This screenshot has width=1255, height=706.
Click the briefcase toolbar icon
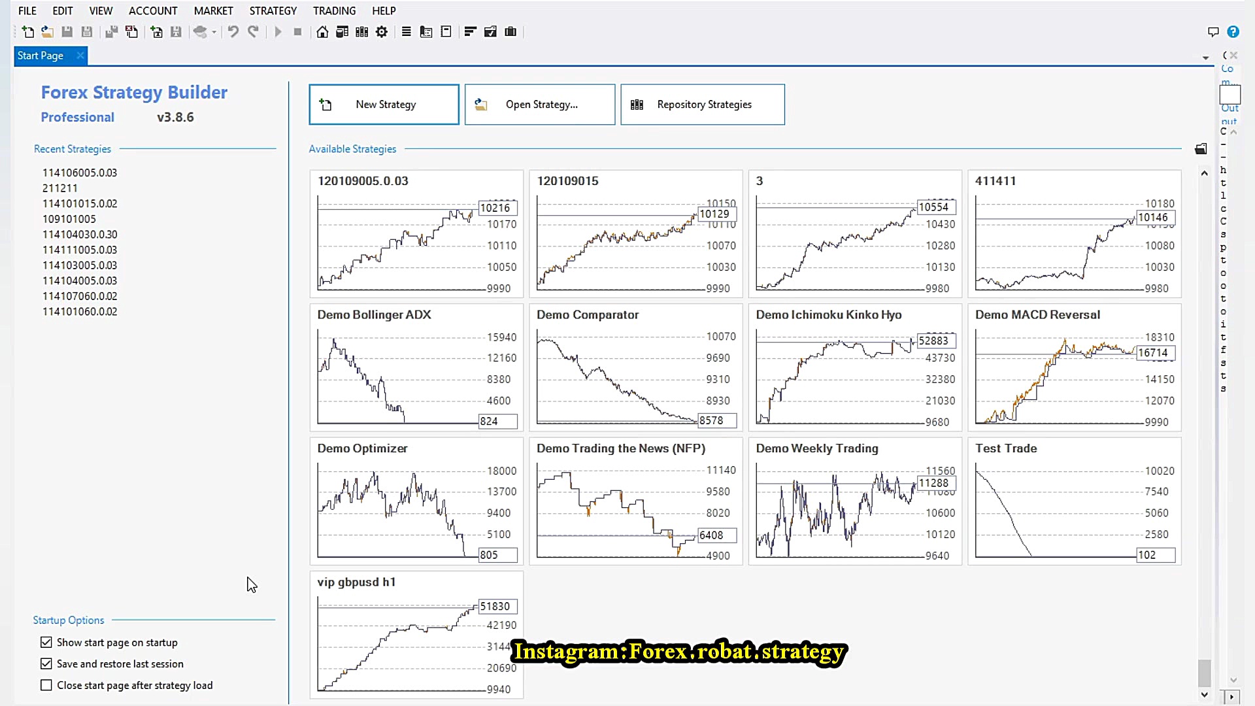pyautogui.click(x=510, y=31)
